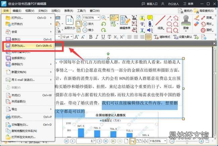Select the speaker sound annotation tool
Viewport: 218px width, 146px height.
tap(150, 30)
